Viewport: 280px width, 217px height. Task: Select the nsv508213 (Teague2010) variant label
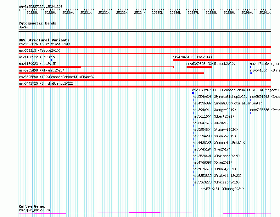40,50
